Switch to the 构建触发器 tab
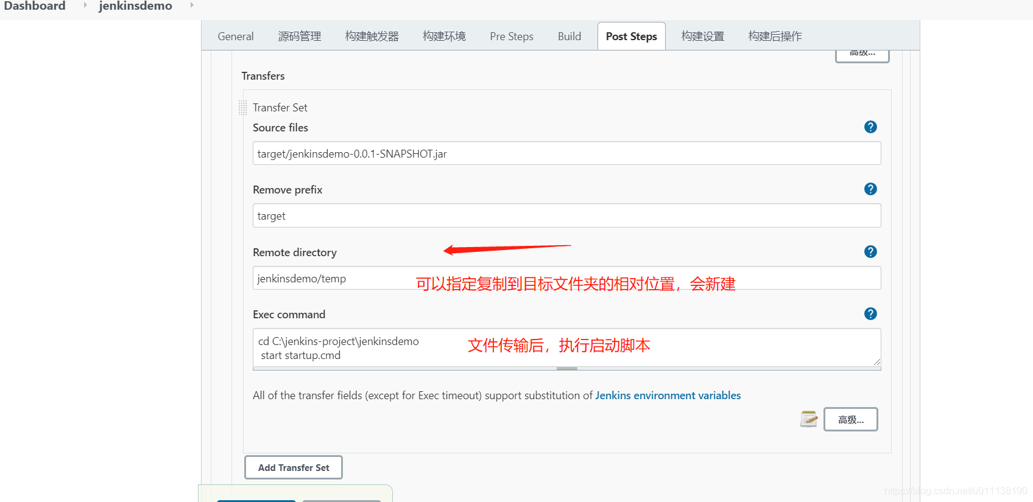Image resolution: width=1033 pixels, height=502 pixels. coord(372,37)
